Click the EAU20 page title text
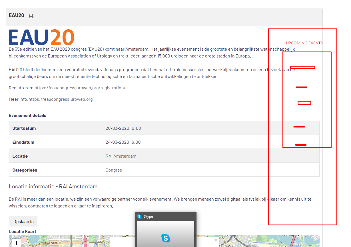351x247 pixels. pyautogui.click(x=16, y=15)
